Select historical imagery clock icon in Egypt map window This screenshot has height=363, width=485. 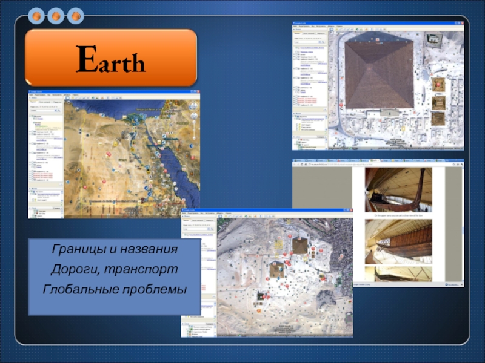click(x=93, y=98)
